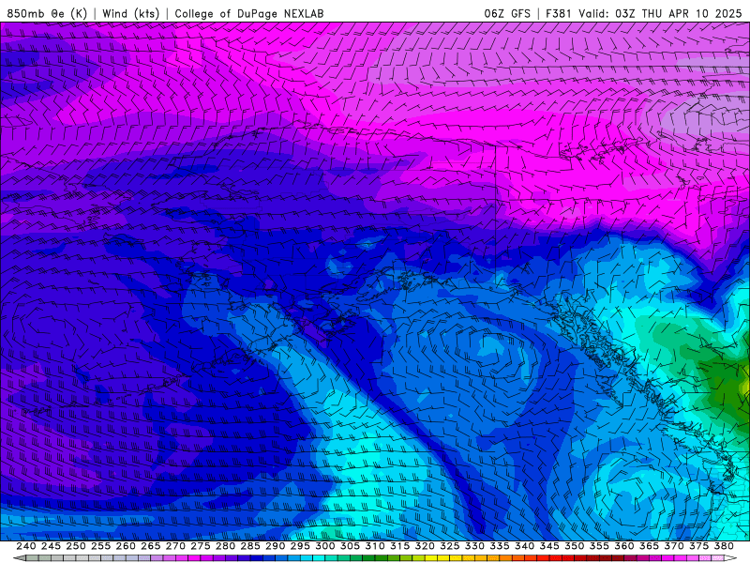Click the 250 value on color scale

point(76,546)
